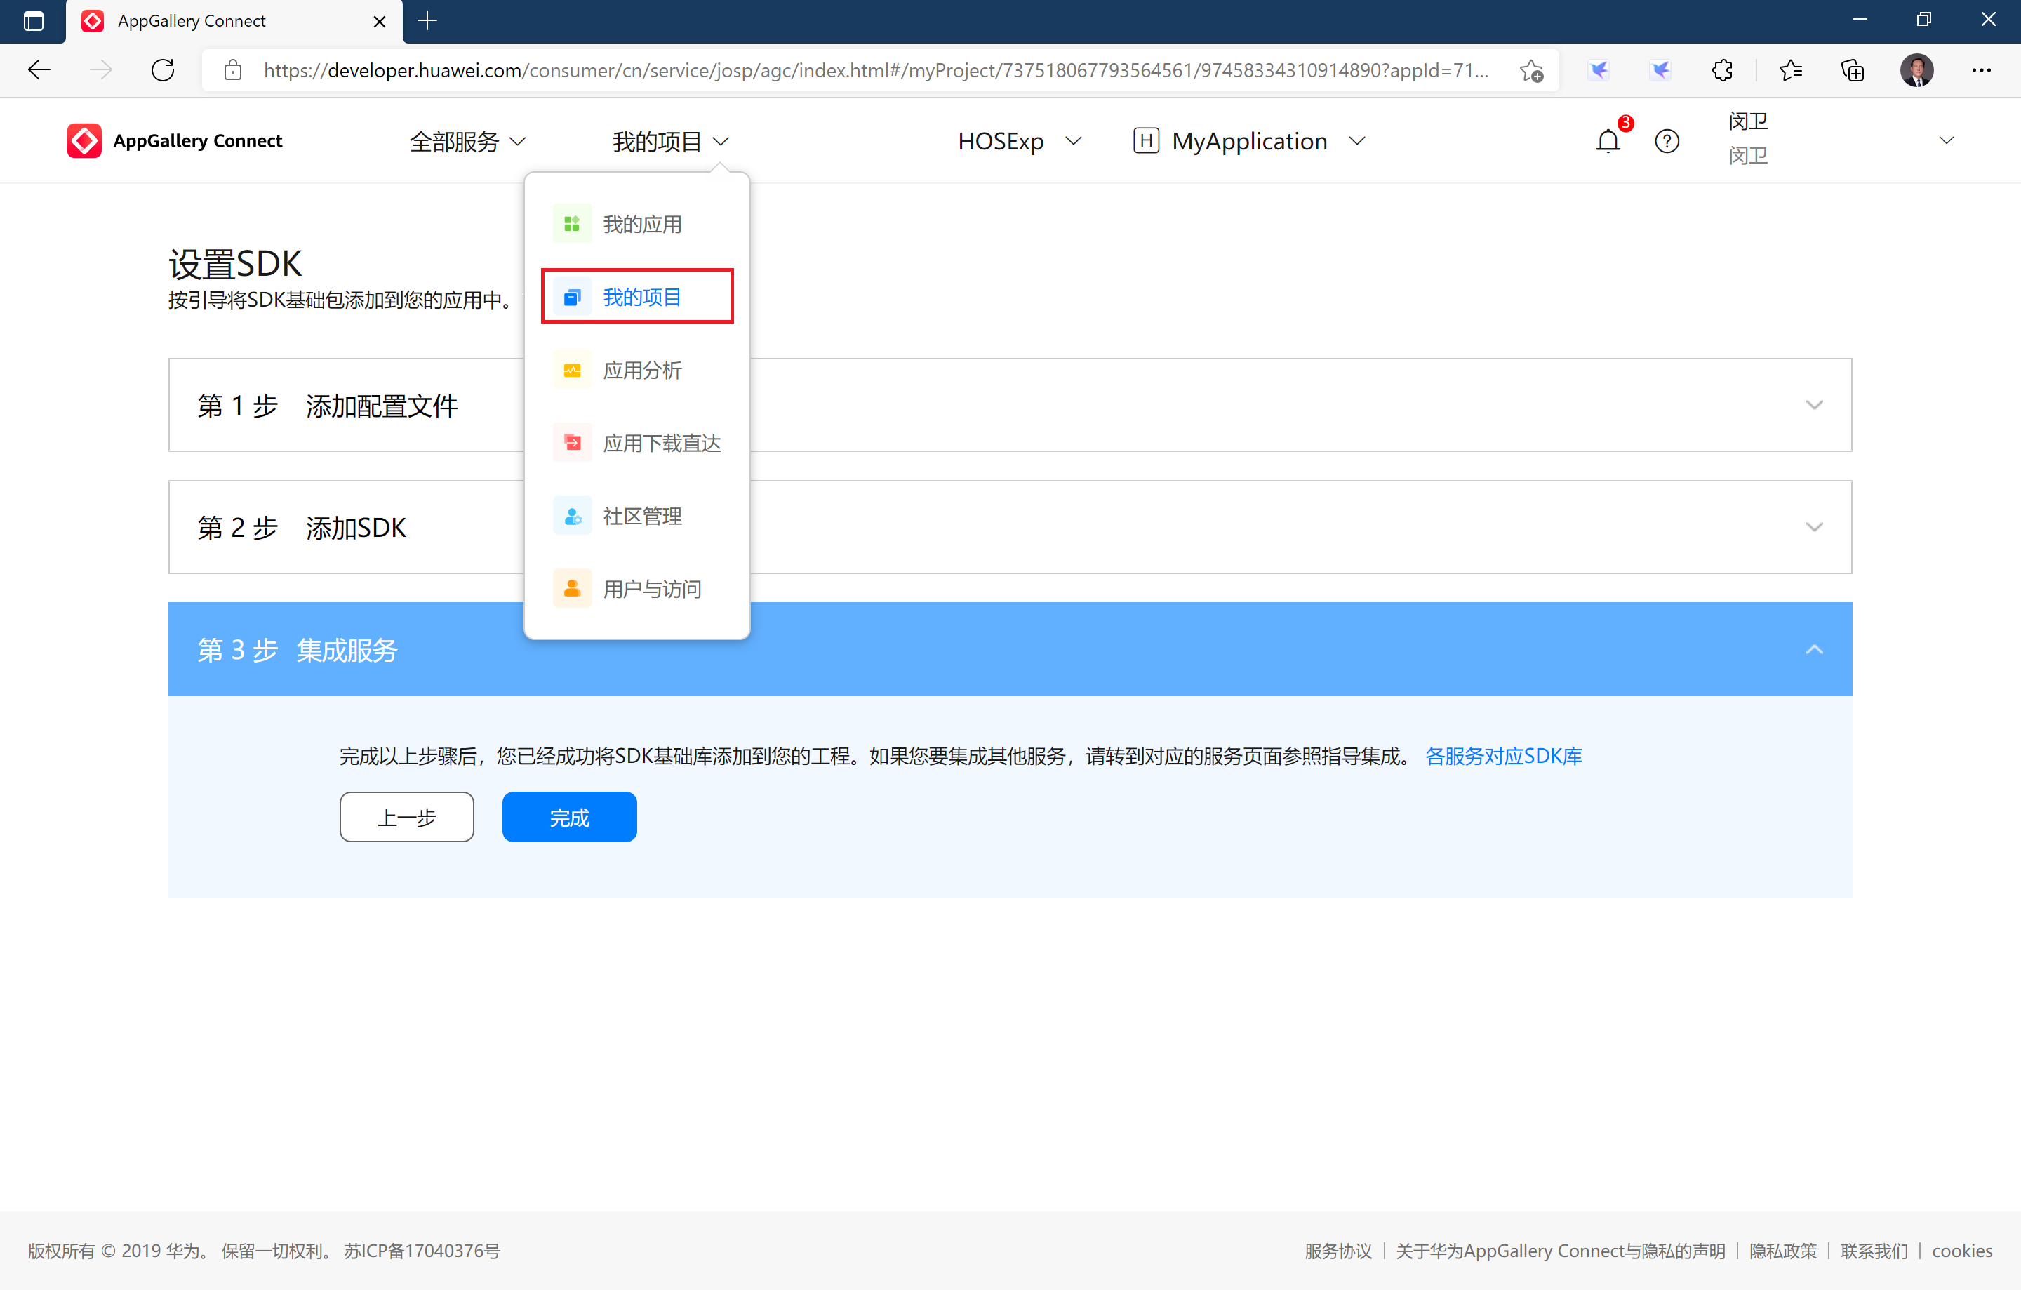Click the 我的应用 green apps icon

tap(571, 224)
